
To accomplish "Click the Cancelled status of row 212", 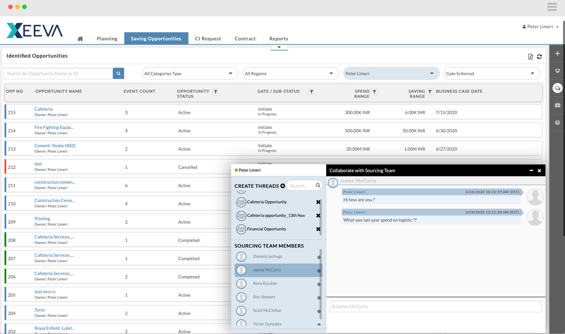I will pos(188,167).
